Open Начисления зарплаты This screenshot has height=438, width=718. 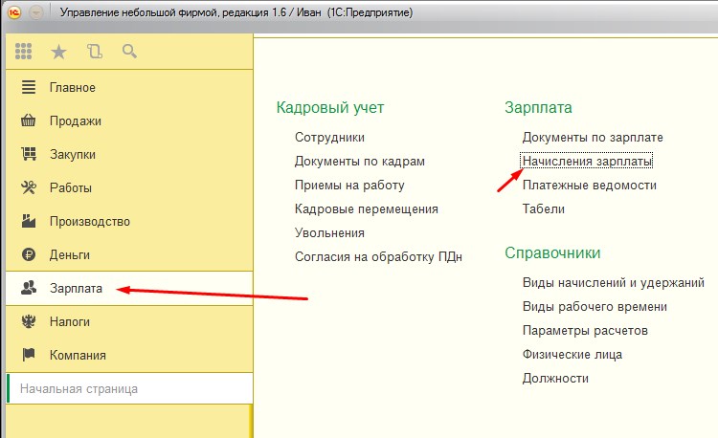coord(587,161)
